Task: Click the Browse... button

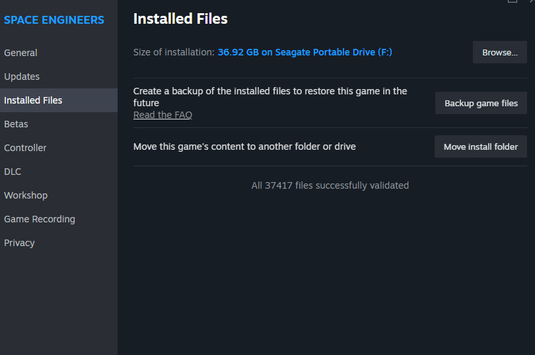Action: point(499,52)
